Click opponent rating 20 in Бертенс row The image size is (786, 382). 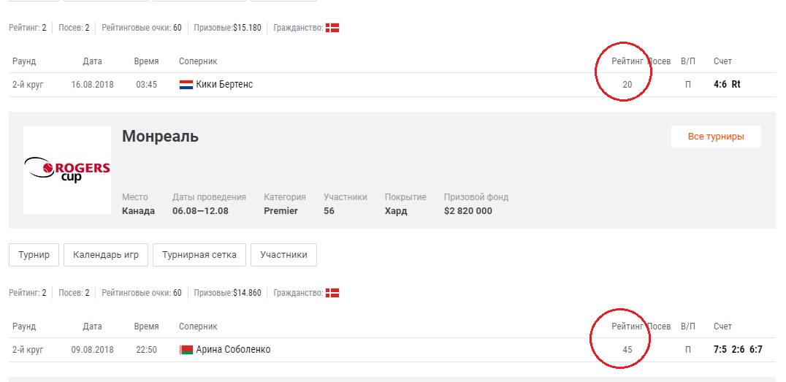(627, 85)
